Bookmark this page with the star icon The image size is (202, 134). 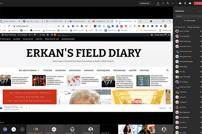(x=63, y=26)
